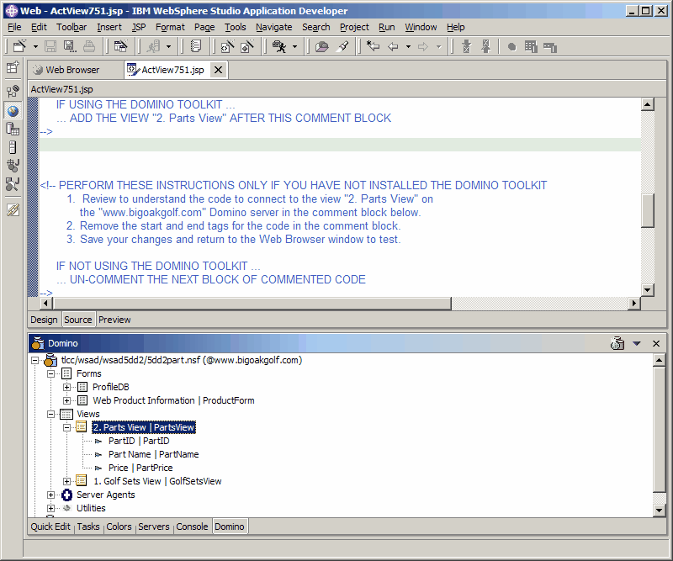Click the second page wizard icon with diamond
673x561 pixels.
pyautogui.click(x=247, y=46)
